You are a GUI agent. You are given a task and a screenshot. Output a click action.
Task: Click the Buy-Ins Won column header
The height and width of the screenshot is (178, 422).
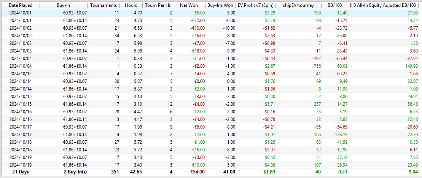click(x=220, y=5)
